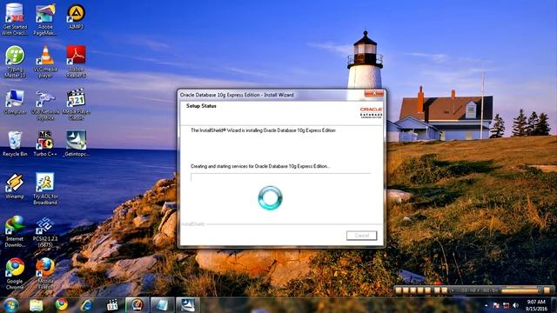Cancel the Oracle Database installation
557x313 pixels.
pyautogui.click(x=362, y=236)
